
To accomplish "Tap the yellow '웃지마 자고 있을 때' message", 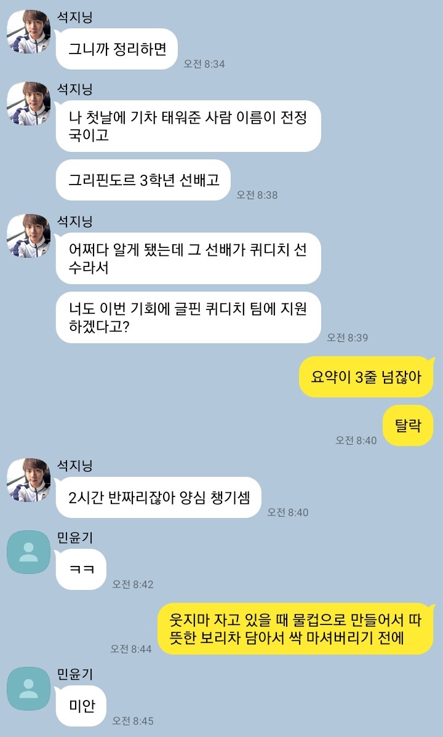I will [x=296, y=629].
